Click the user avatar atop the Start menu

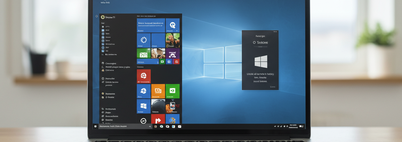[x=103, y=17]
